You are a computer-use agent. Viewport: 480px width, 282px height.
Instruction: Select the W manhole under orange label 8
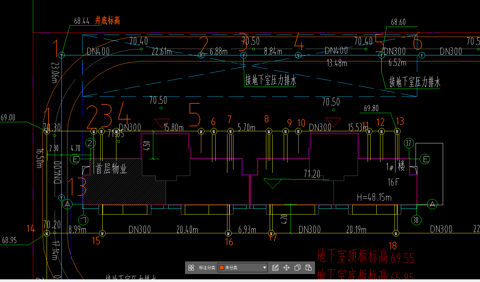click(269, 131)
